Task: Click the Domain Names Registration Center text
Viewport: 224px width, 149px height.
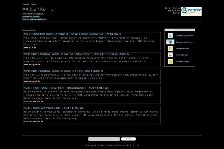Action: click(x=172, y=10)
